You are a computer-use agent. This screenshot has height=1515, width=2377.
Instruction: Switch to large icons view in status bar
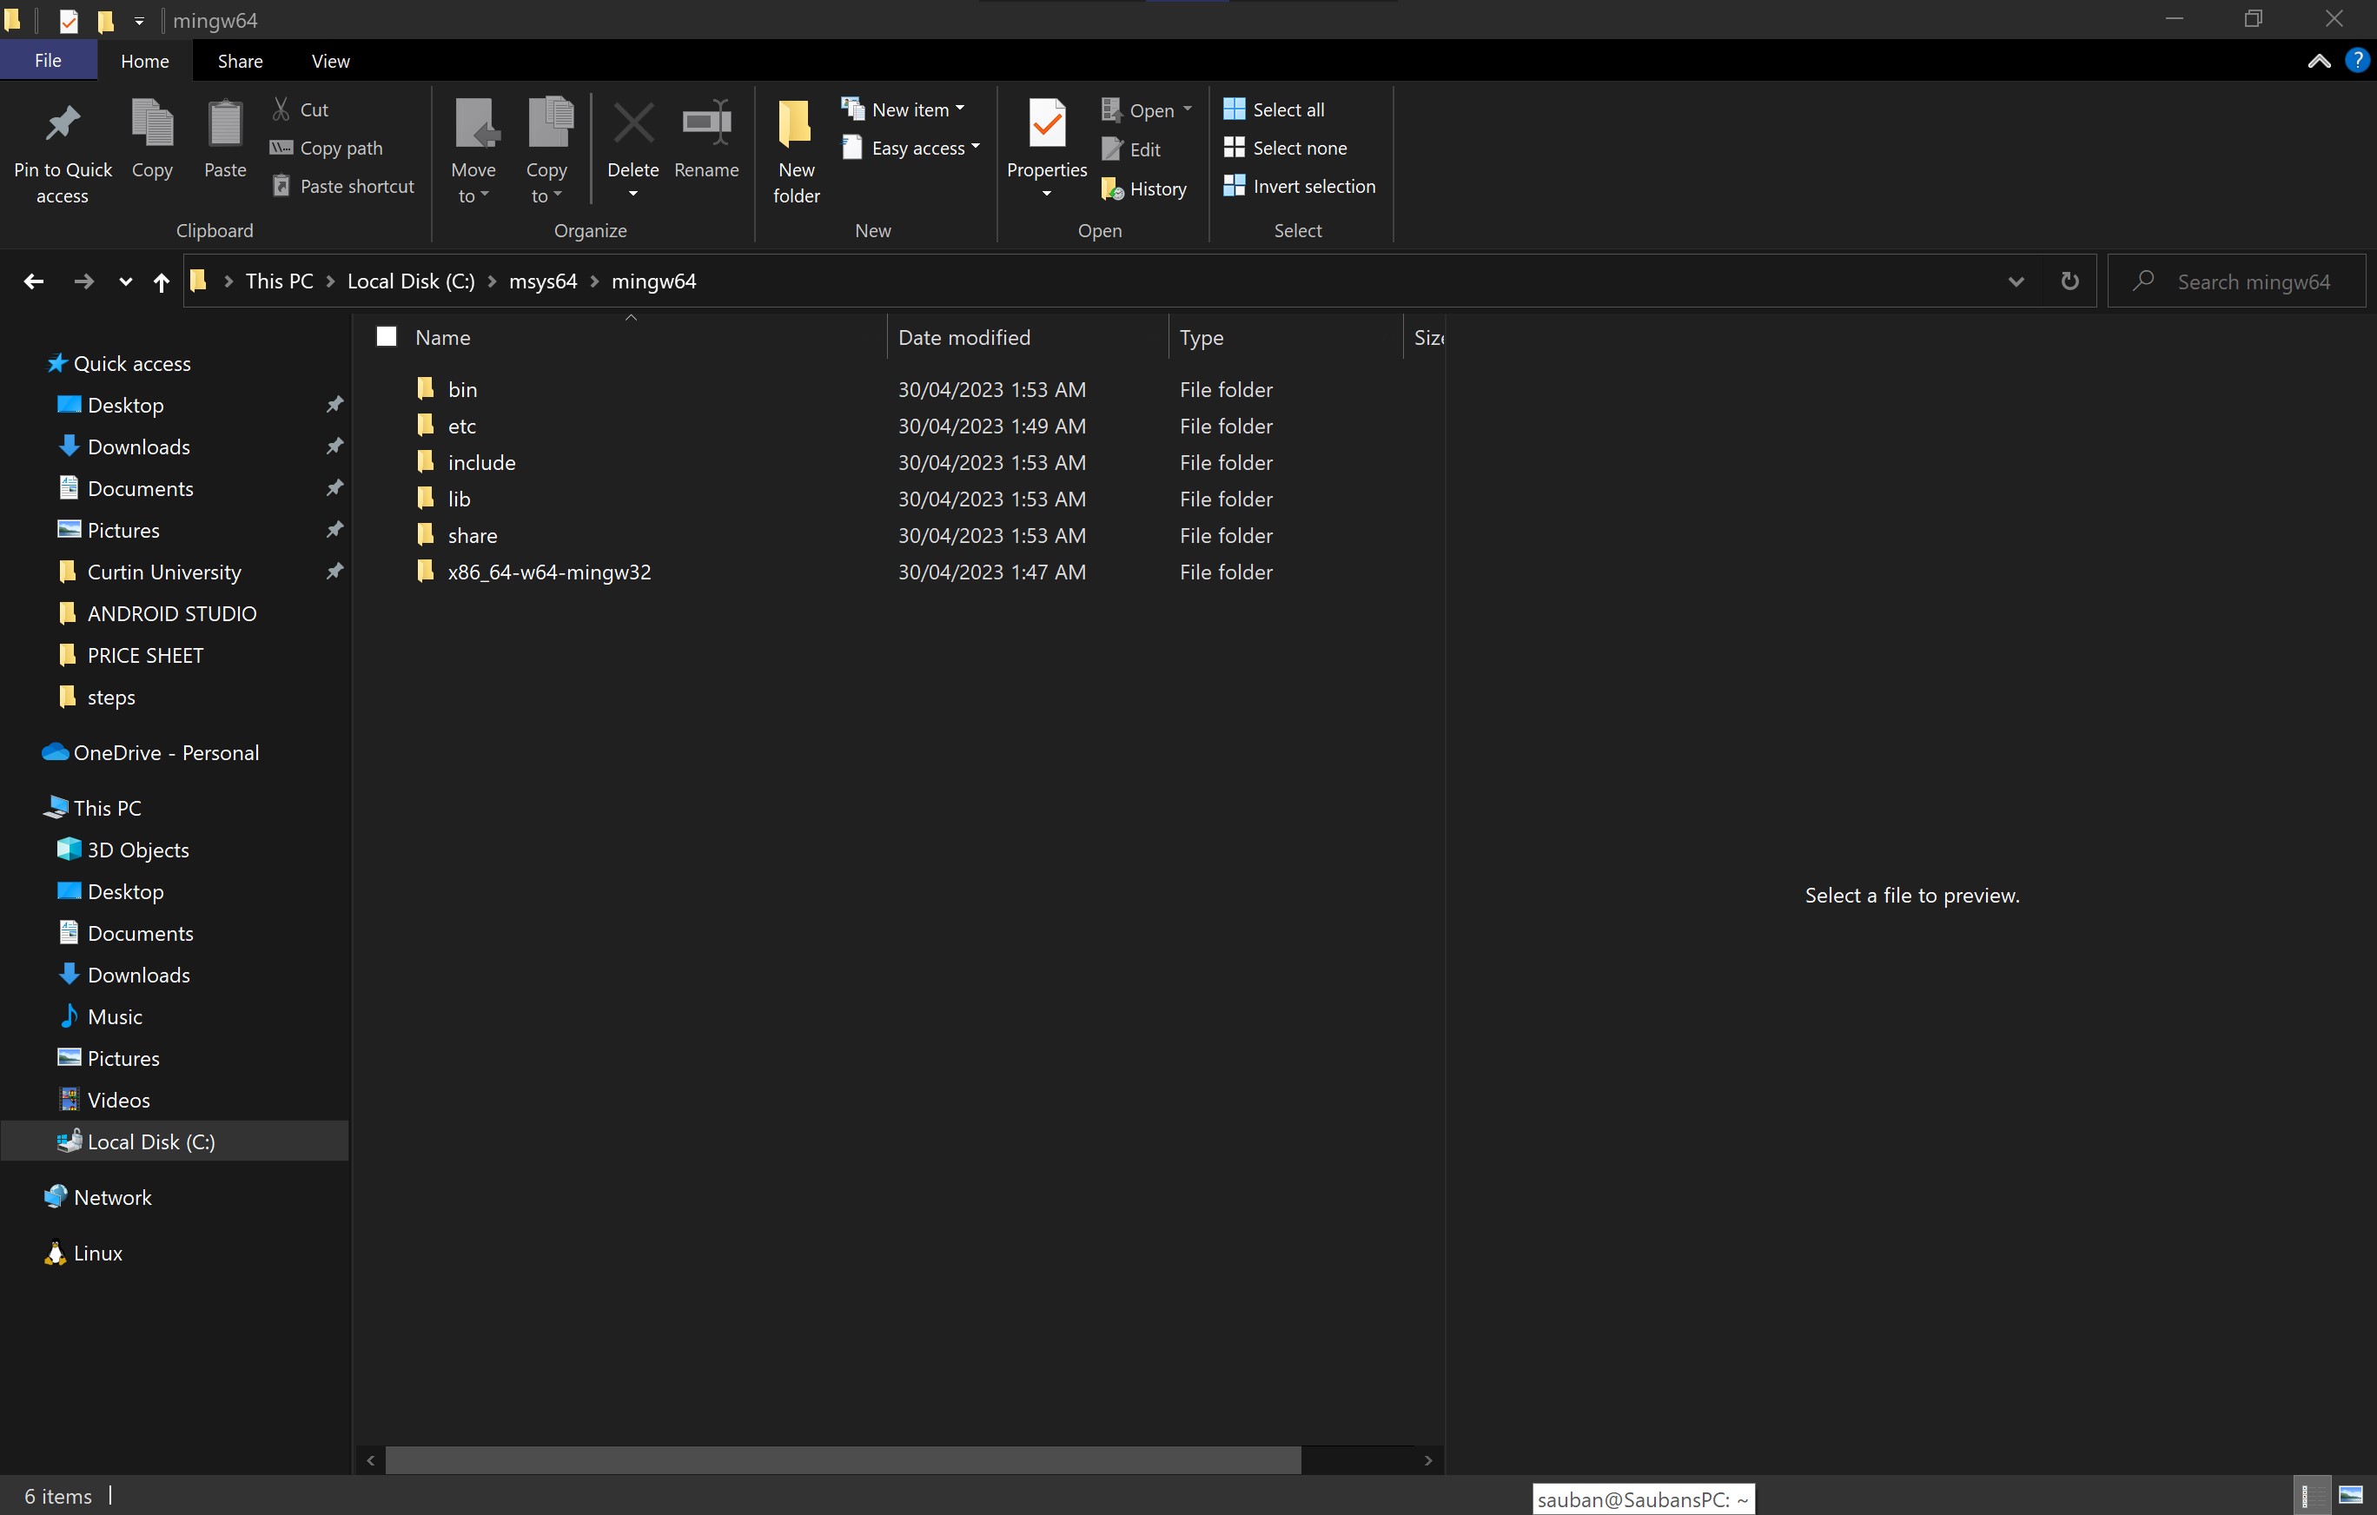2350,1495
